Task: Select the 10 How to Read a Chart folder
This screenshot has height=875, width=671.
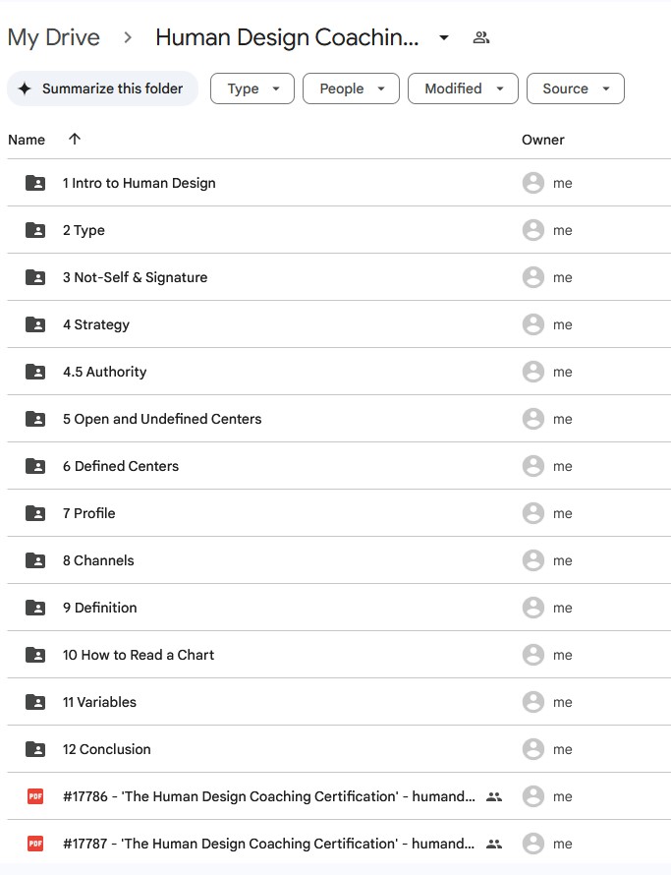Action: 139,655
